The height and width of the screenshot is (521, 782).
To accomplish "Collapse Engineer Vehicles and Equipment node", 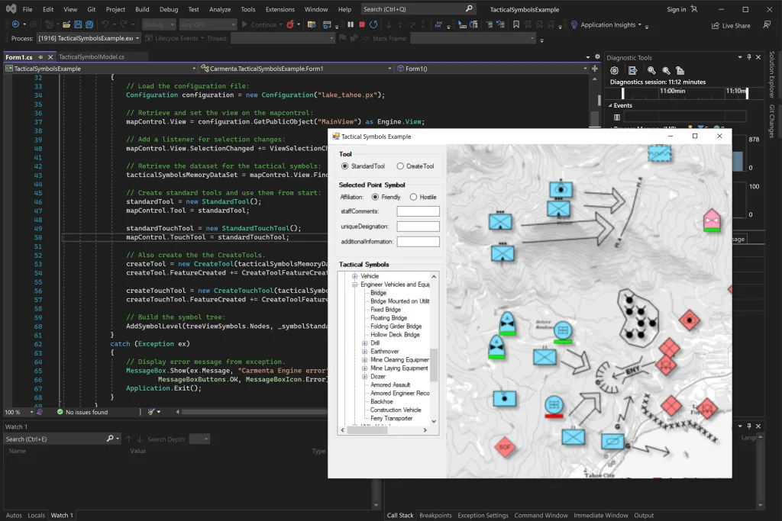I will (355, 285).
